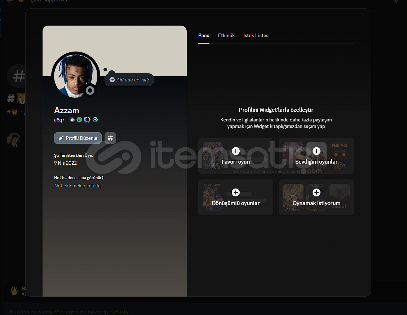
Task: Click the Nitro badge beside username a8q7
Action: (72, 120)
